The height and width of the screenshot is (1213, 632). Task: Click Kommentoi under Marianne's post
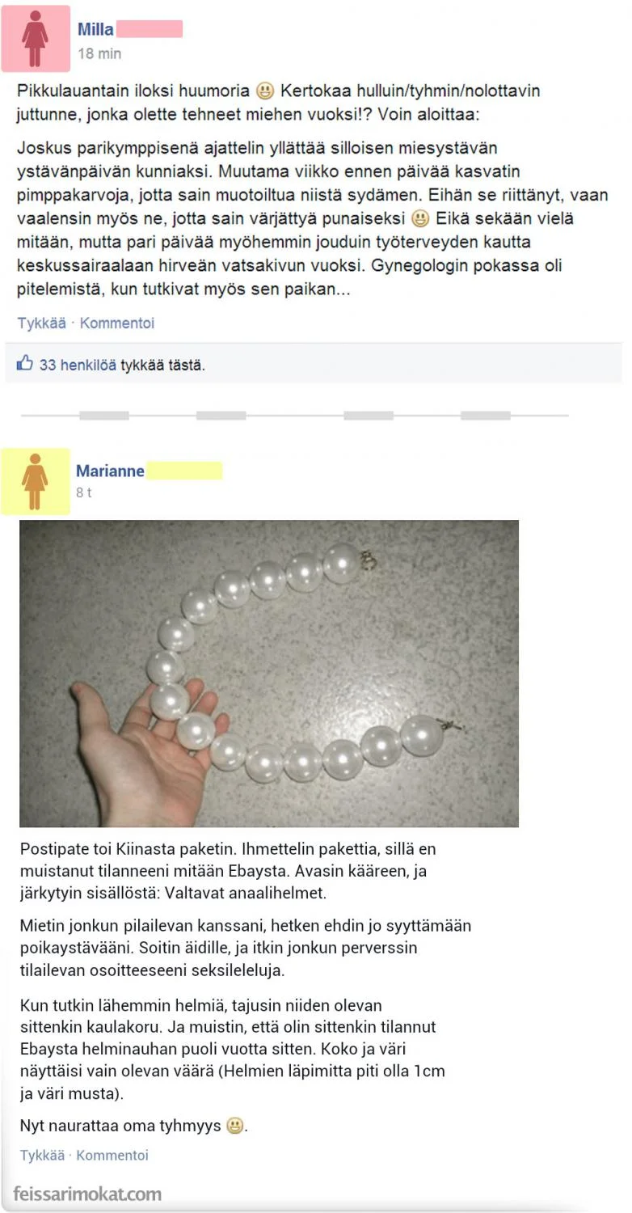pos(112,1155)
